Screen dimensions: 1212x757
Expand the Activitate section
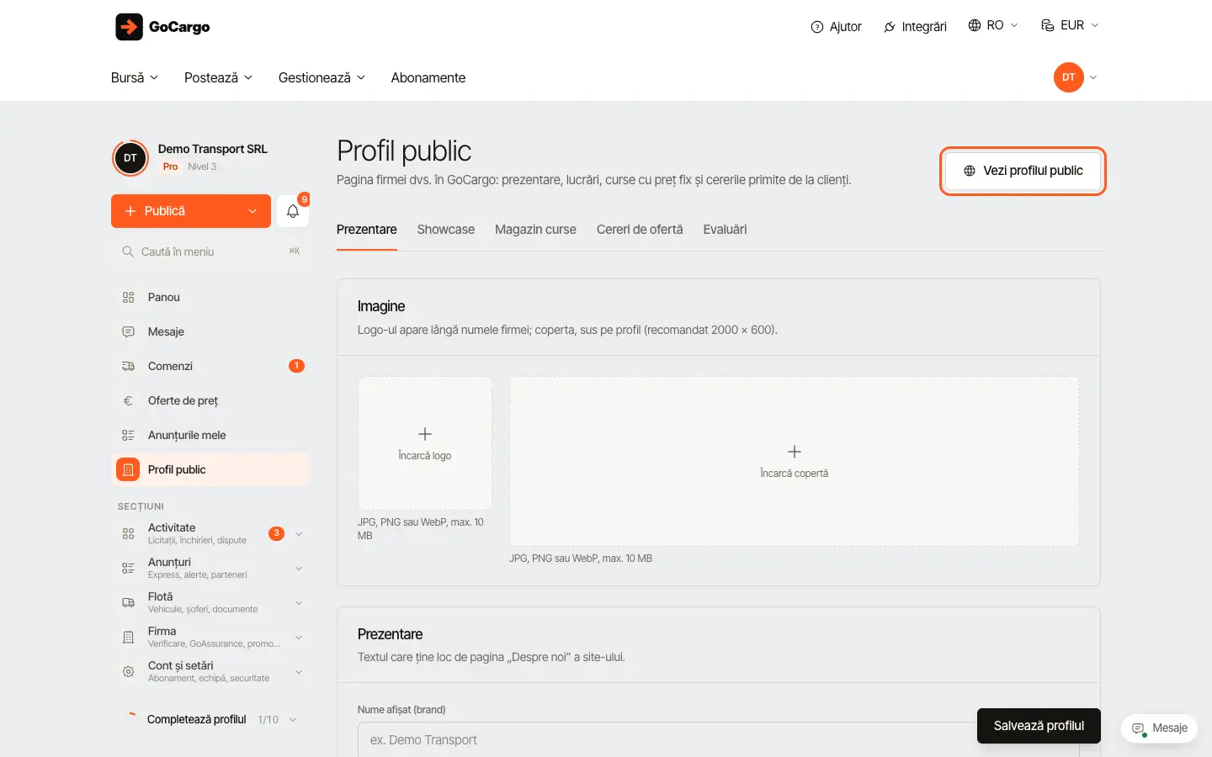pyautogui.click(x=210, y=533)
